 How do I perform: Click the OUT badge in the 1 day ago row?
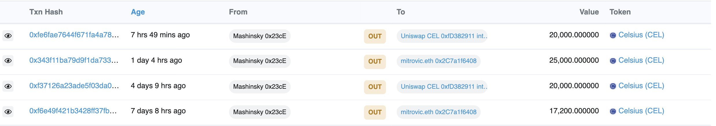coord(375,61)
